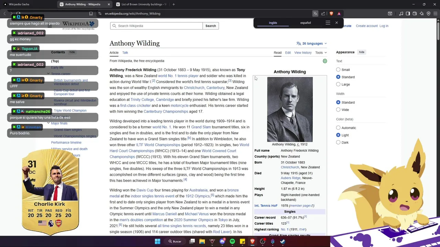The height and width of the screenshot is (247, 440).
Task: Select Large text size radio button
Action: click(x=338, y=84)
